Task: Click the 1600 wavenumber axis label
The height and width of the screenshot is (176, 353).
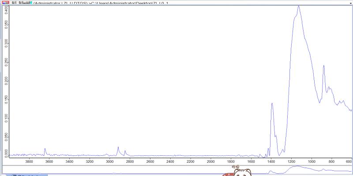Action: click(x=251, y=161)
